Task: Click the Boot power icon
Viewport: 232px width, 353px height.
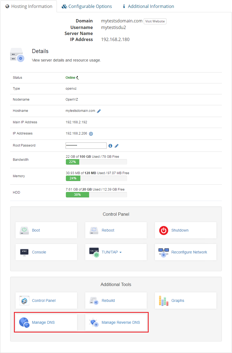Action: point(24,230)
